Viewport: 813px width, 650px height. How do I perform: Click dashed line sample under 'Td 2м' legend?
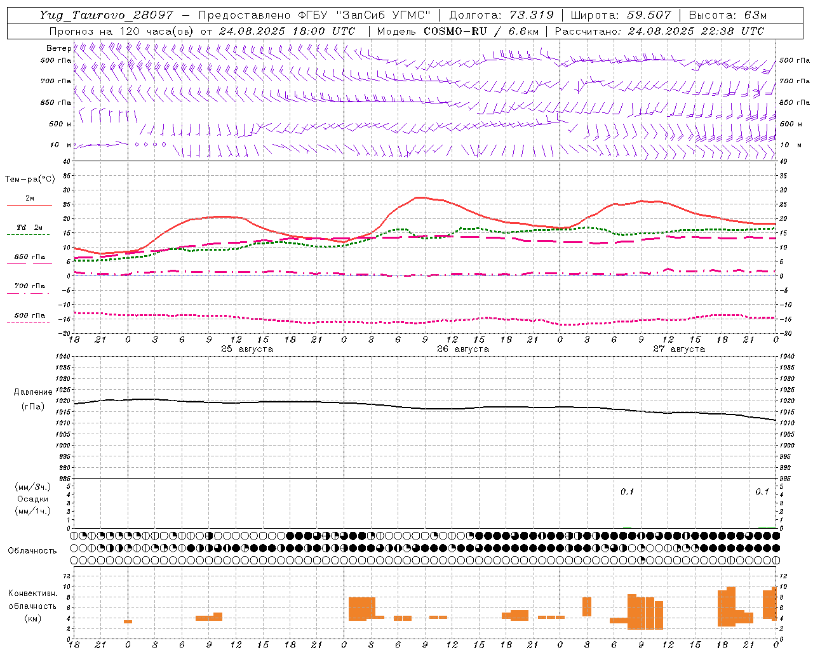pos(29,234)
